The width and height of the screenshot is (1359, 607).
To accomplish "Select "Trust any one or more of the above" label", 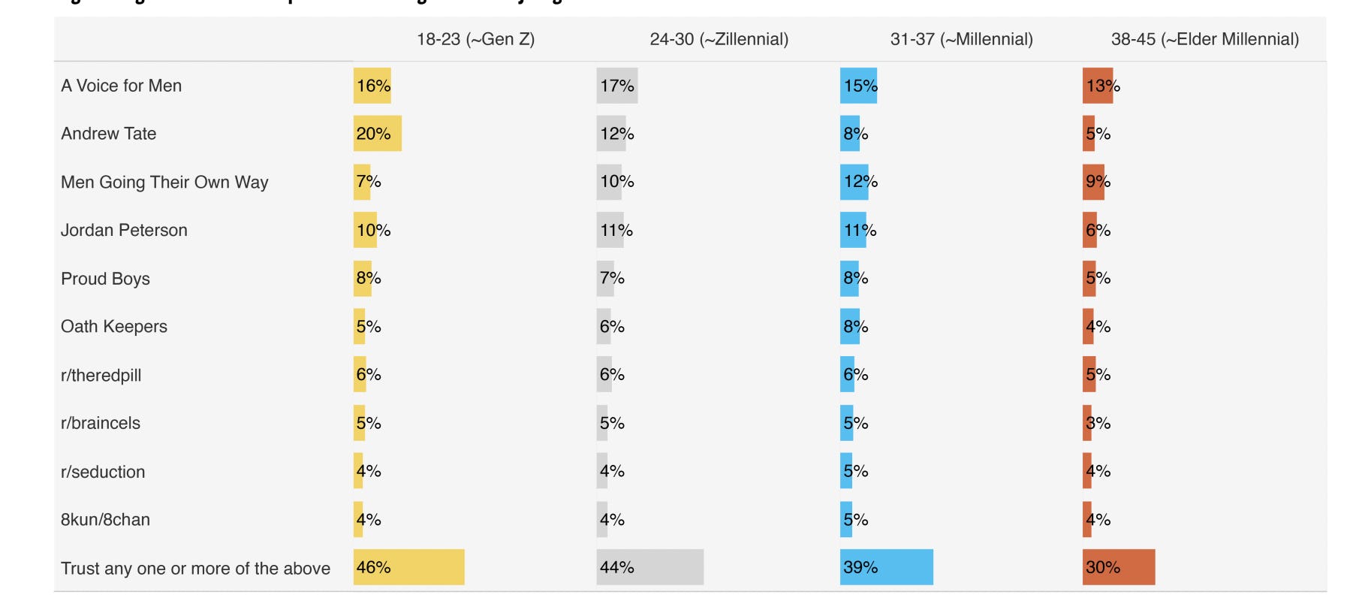I will click(195, 569).
